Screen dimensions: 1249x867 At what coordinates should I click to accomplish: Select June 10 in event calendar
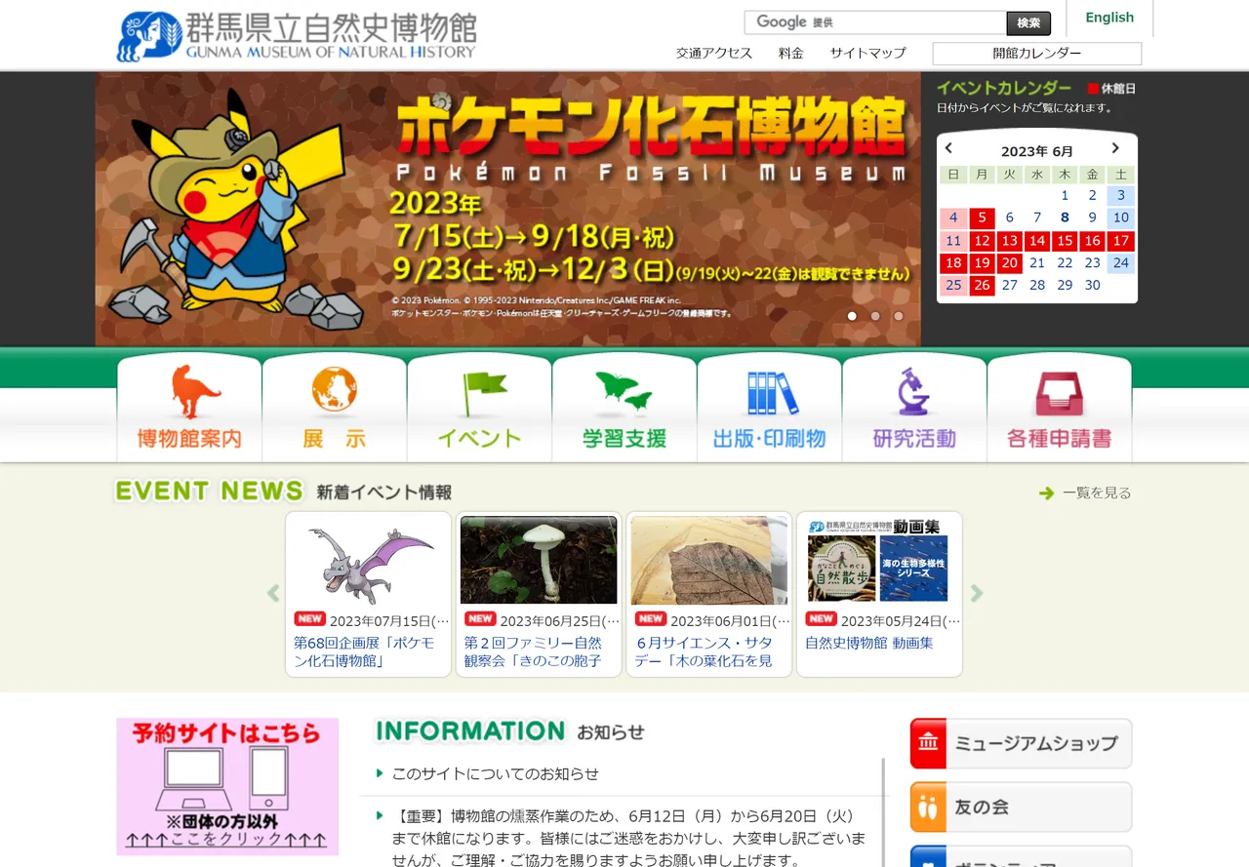[x=1121, y=217]
